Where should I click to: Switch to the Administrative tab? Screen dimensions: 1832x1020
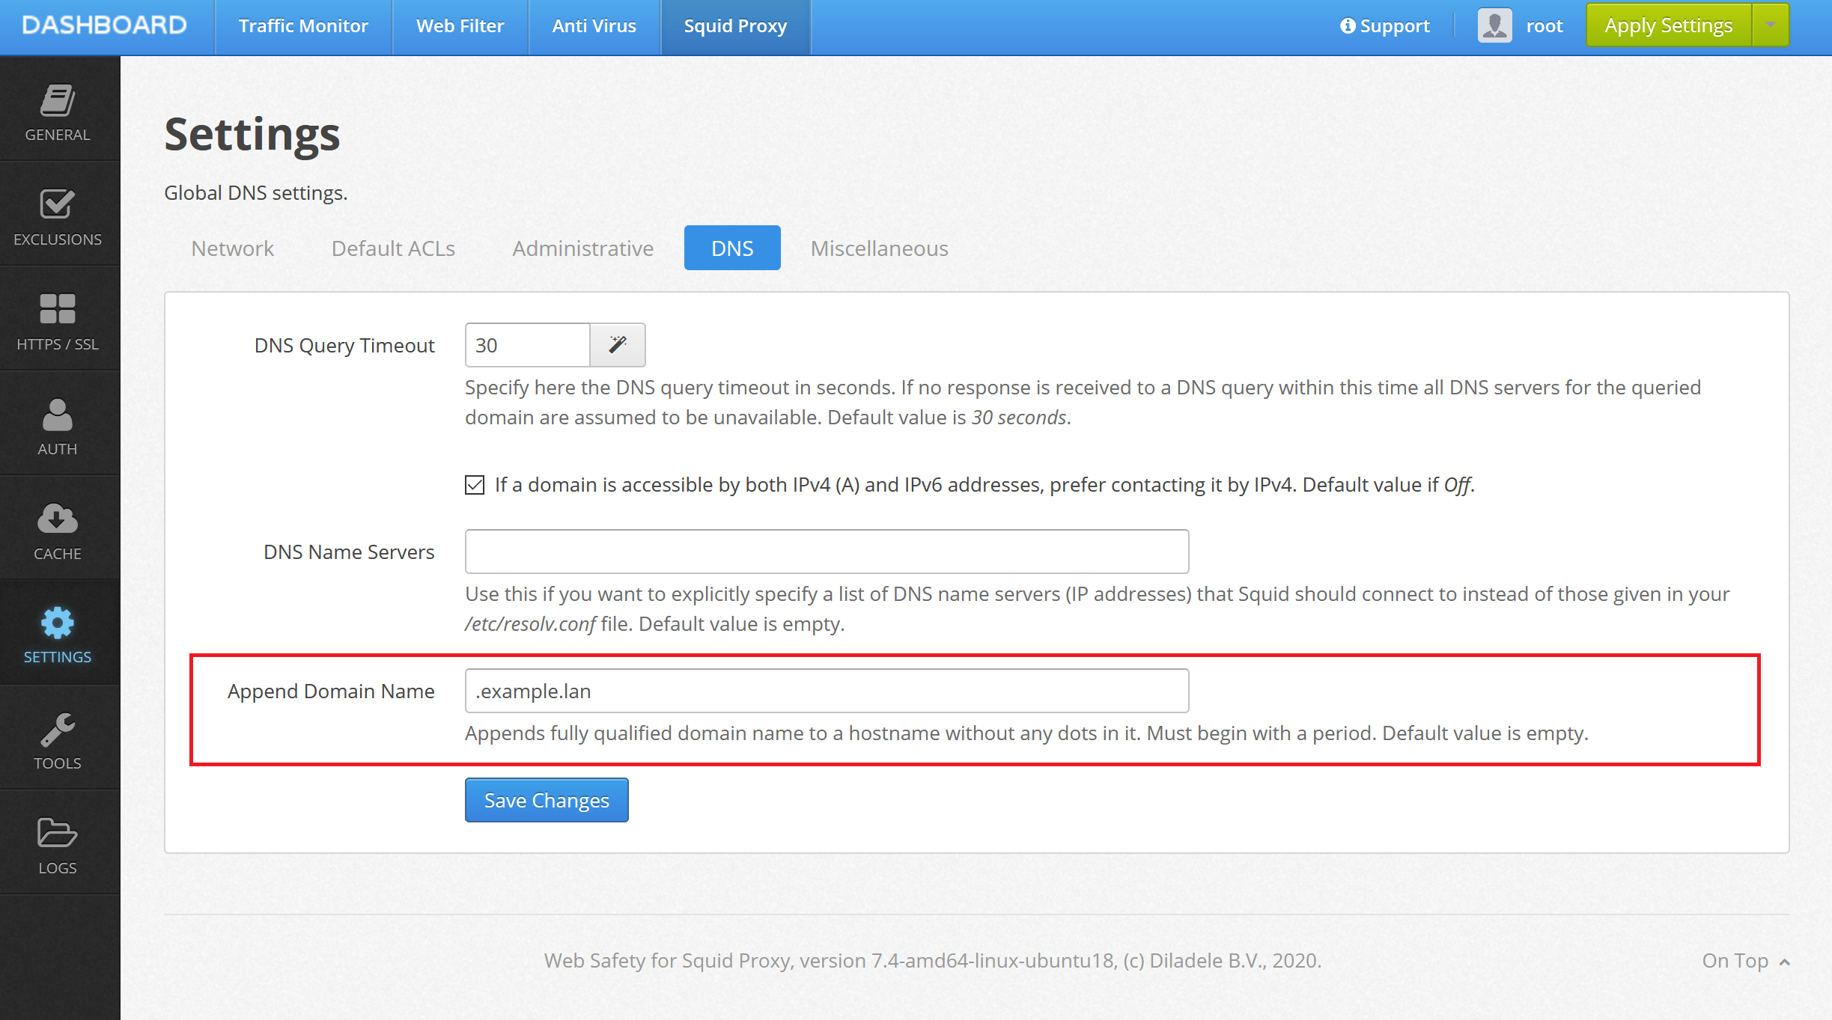pos(582,248)
